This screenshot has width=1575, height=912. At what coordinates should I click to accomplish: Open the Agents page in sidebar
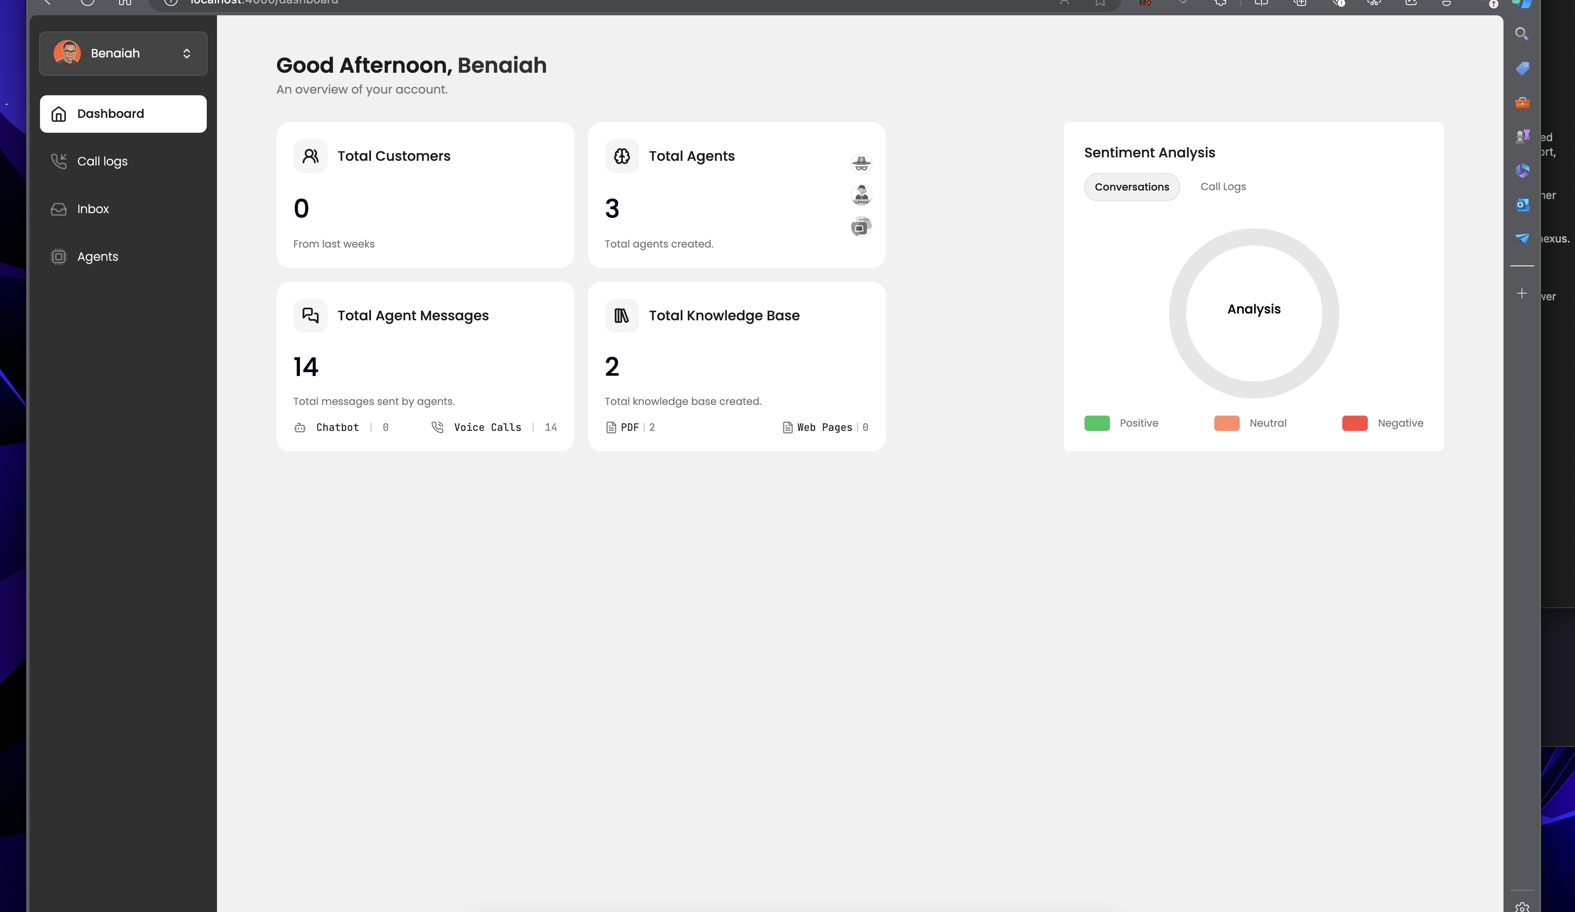tap(97, 256)
